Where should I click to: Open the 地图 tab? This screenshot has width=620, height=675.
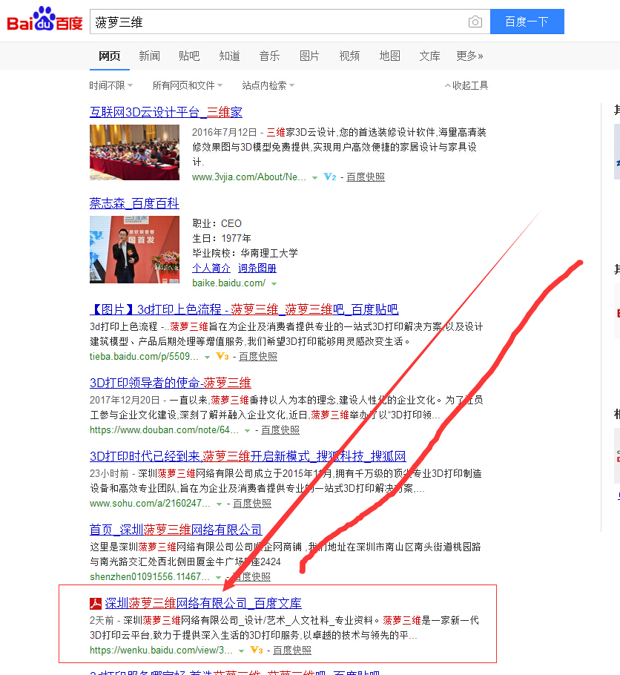389,56
